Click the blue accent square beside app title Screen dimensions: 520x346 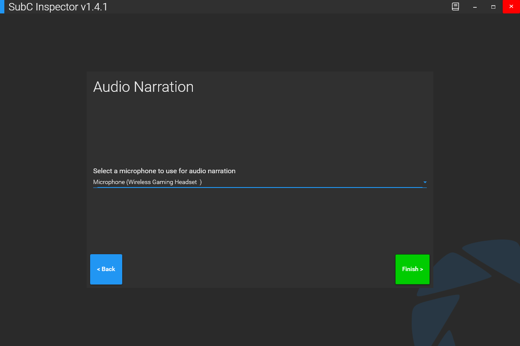pos(2,7)
